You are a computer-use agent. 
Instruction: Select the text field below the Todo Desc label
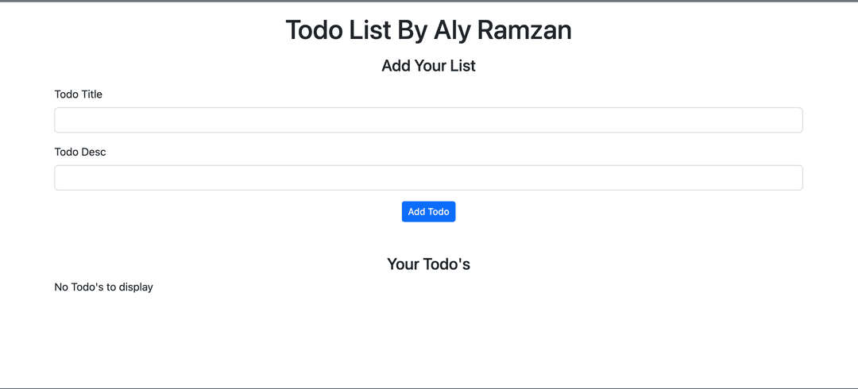pyautogui.click(x=428, y=178)
